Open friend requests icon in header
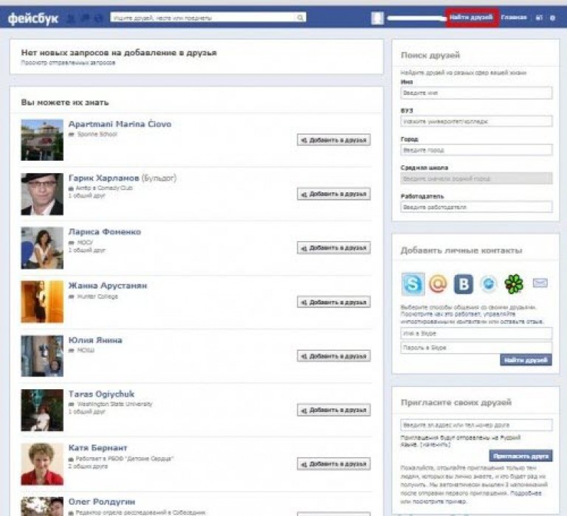This screenshot has height=516, width=567. [x=72, y=18]
